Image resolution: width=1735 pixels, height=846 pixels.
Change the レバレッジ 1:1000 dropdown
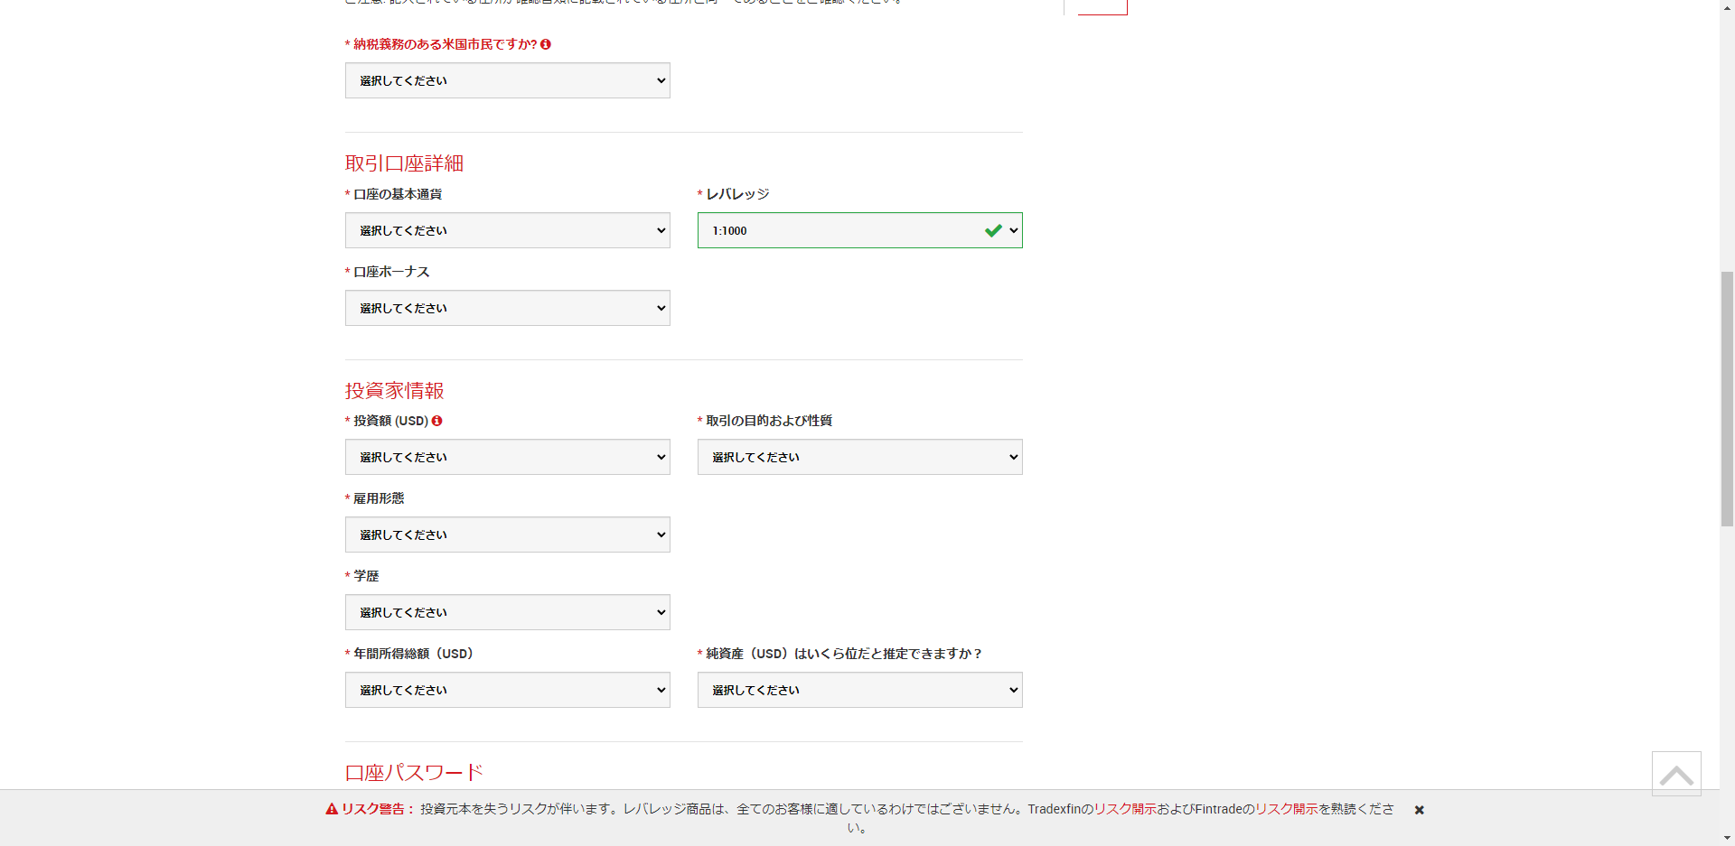pyautogui.click(x=858, y=230)
